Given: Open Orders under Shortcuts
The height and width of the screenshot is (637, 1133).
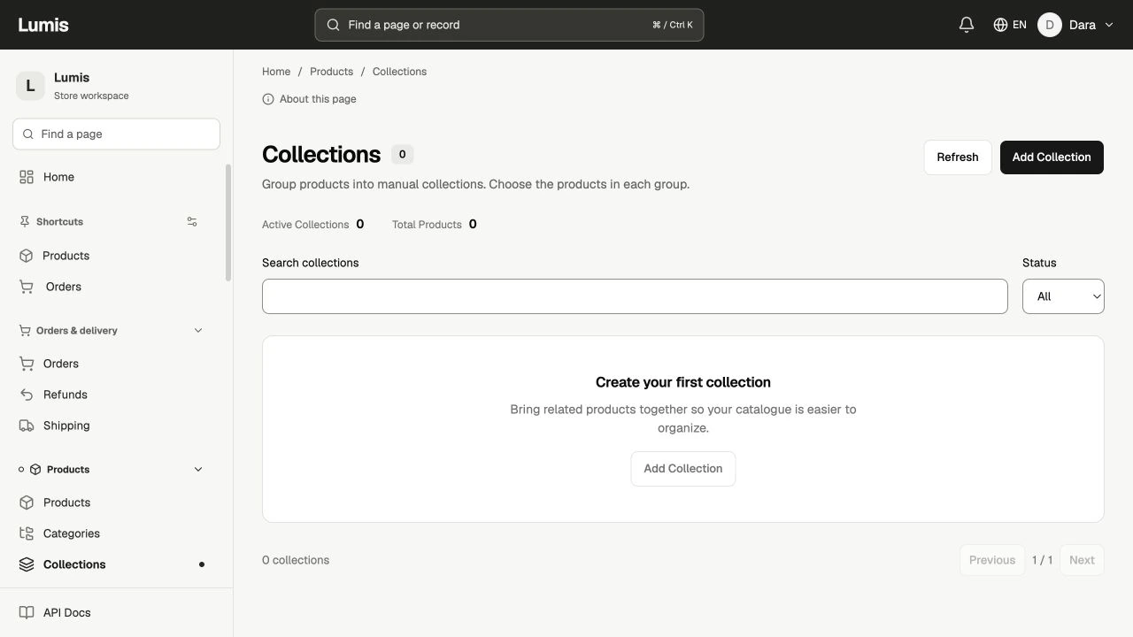Looking at the screenshot, I should tap(116, 287).
